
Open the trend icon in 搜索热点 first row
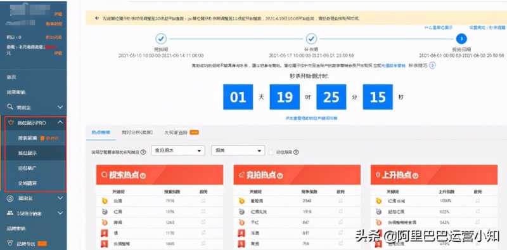point(203,201)
